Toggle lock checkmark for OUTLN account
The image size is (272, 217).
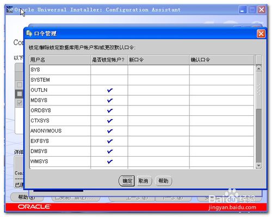click(x=110, y=90)
